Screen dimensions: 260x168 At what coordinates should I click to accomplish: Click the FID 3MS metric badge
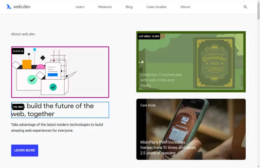[x=18, y=107]
